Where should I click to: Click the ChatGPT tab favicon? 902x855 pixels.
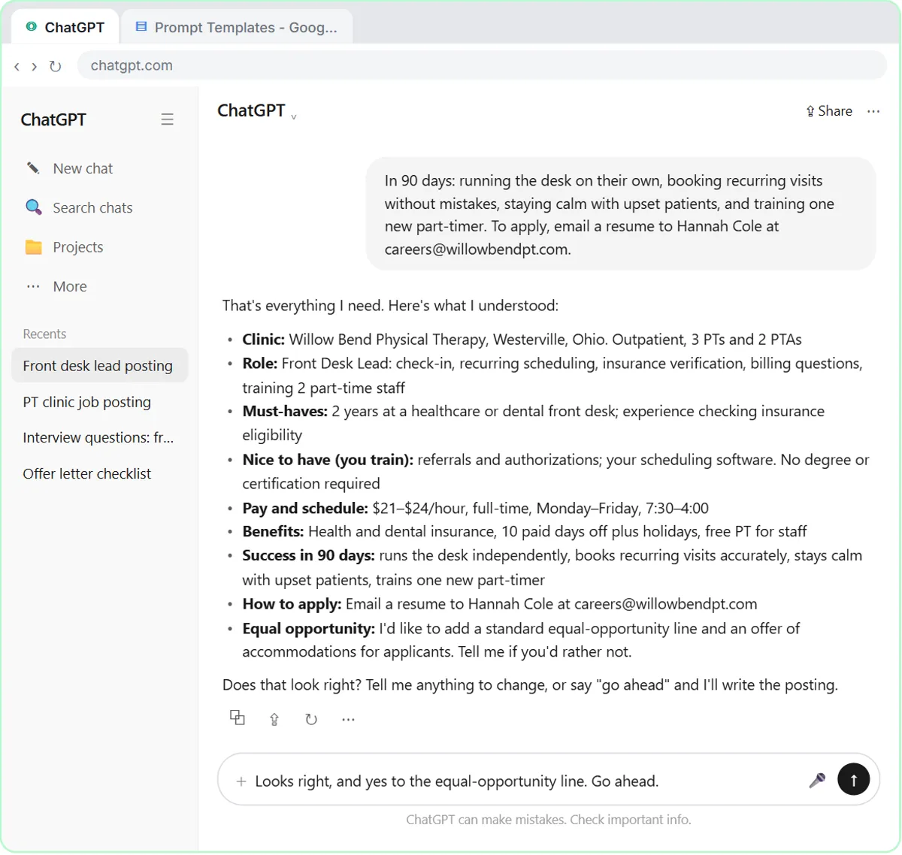pyautogui.click(x=32, y=27)
